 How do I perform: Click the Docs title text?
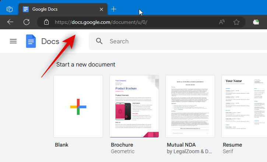click(50, 42)
